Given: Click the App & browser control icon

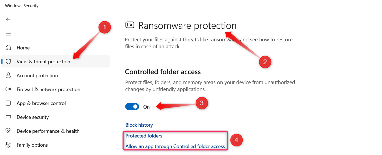Looking at the screenshot, I should [x=8, y=103].
